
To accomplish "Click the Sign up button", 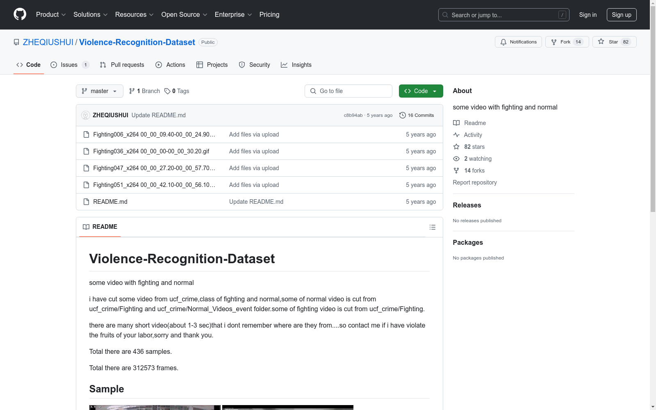I will pos(622,15).
